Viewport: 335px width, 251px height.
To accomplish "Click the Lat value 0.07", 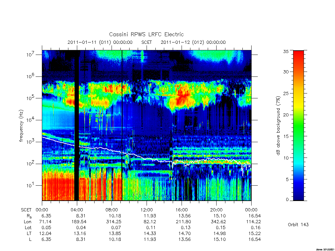I will [116, 227].
